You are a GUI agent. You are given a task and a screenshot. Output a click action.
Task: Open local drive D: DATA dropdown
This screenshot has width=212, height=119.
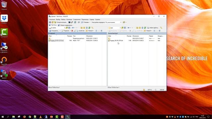tap(57, 28)
